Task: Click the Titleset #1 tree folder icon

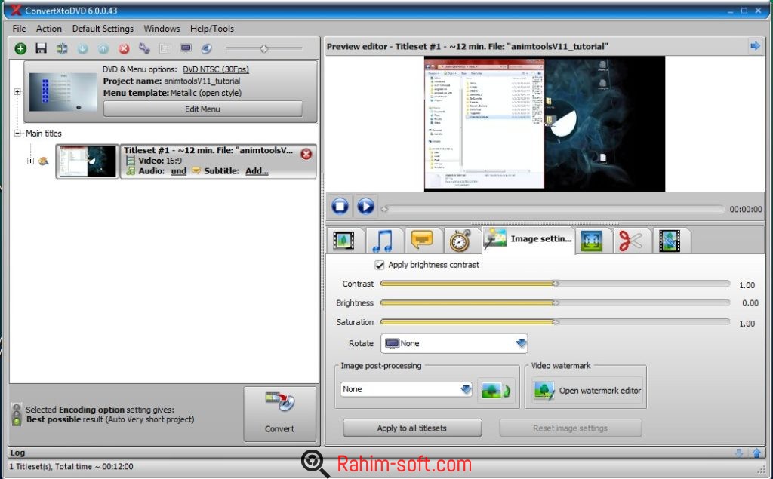Action: 43,161
